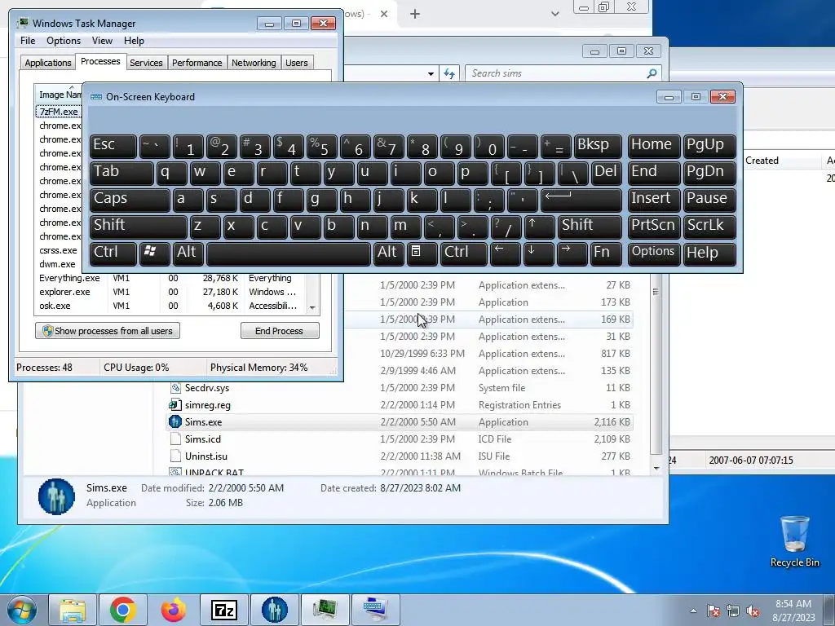
Task: Toggle the left Shift key
Action: [138, 227]
